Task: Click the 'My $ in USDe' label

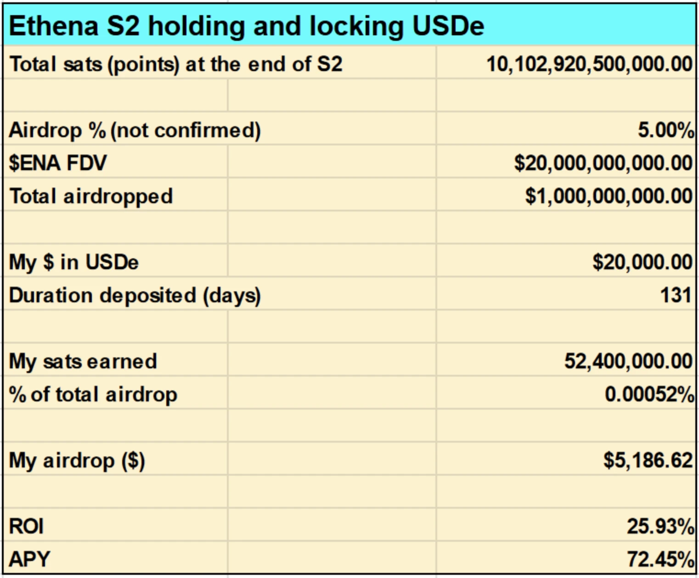Action: click(73, 262)
